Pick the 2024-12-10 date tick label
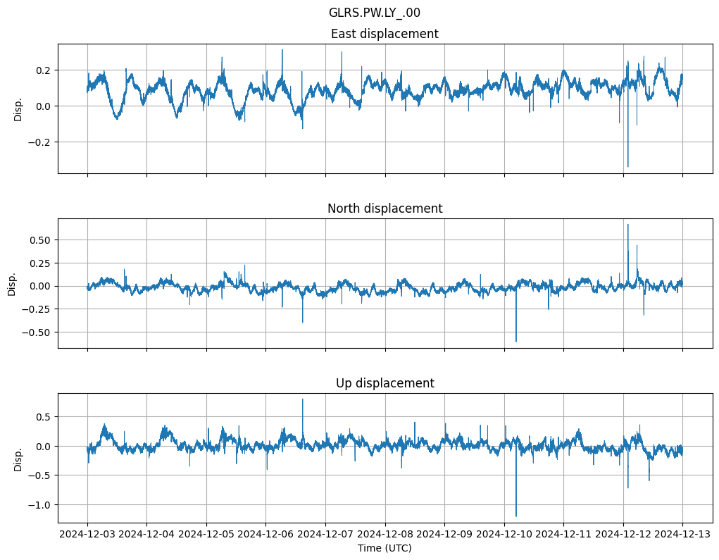Screen dimensions: 719x560 pos(504,535)
